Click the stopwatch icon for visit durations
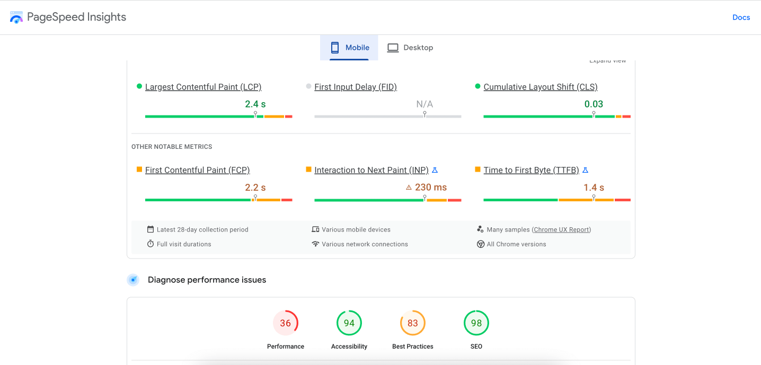 [151, 244]
